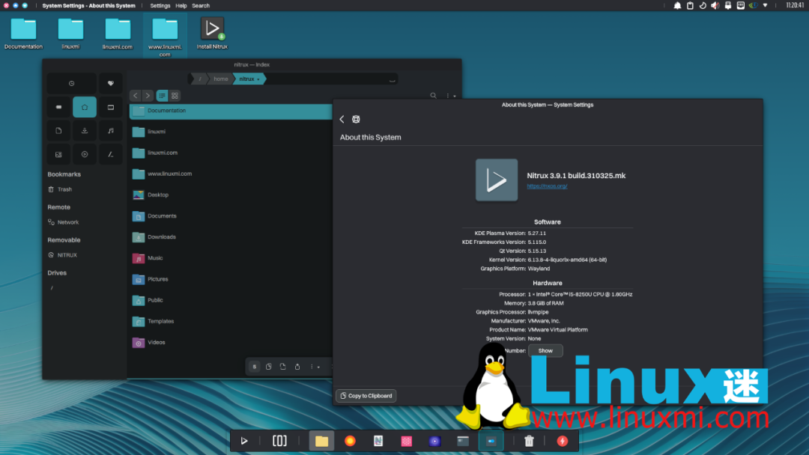Select Documentation folder row in Index
The width and height of the screenshot is (809, 455).
(231, 111)
